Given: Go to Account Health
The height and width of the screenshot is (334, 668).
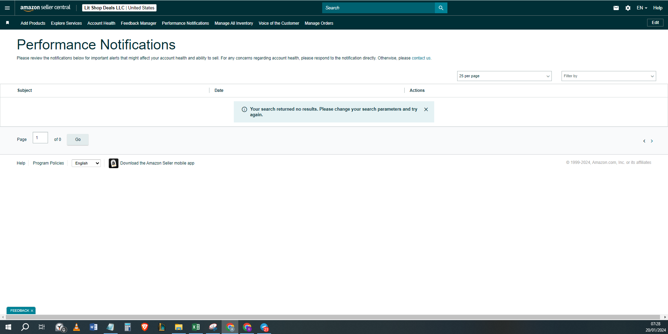Looking at the screenshot, I should (101, 23).
